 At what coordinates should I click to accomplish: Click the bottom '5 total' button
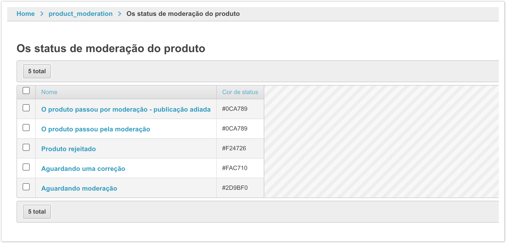pos(37,212)
